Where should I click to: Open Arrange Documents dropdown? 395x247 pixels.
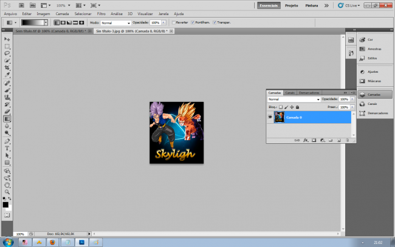81,5
